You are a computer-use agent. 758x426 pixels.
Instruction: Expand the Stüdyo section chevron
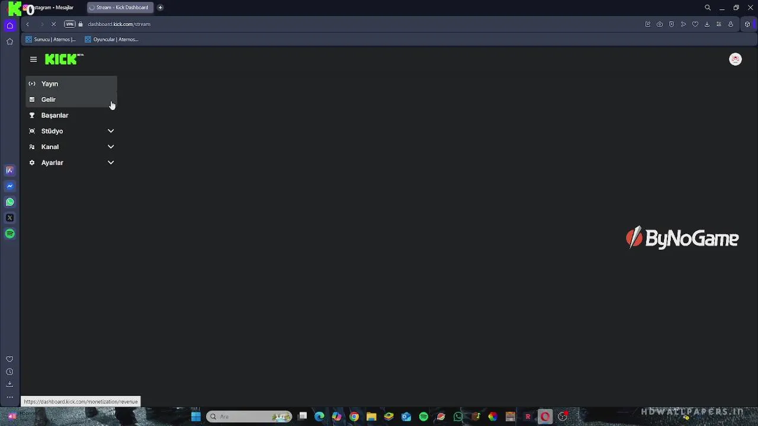click(111, 131)
